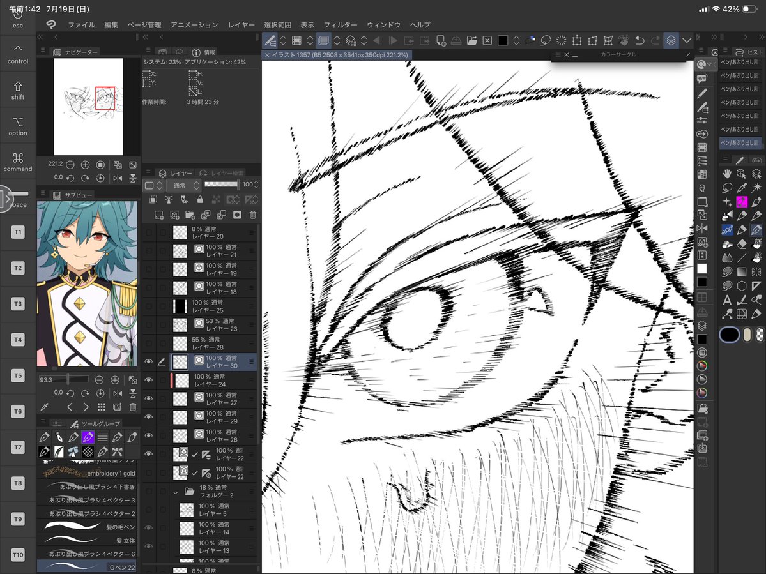
Task: Expand the command bar overflow chevron
Action: click(x=687, y=40)
